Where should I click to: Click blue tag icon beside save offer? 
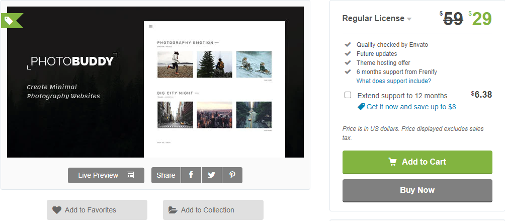point(361,107)
